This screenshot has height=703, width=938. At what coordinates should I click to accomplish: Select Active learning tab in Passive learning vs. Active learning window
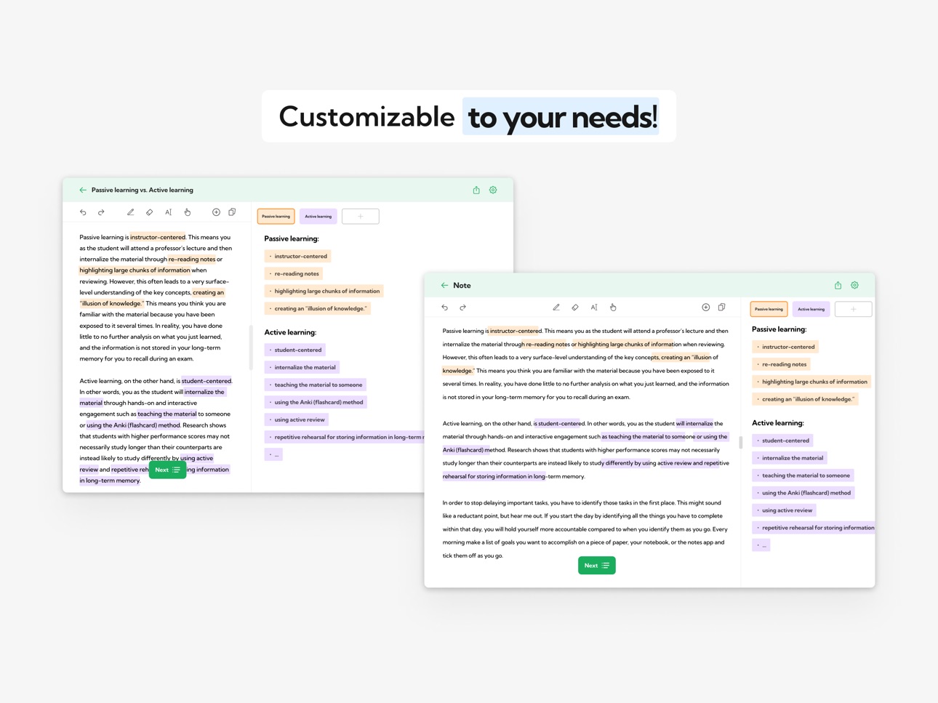point(318,217)
